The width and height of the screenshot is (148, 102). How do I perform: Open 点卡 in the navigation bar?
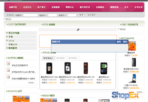coord(126,7)
